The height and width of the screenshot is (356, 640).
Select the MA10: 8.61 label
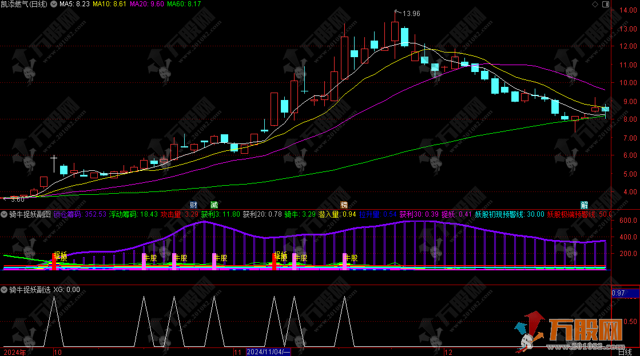coord(109,4)
